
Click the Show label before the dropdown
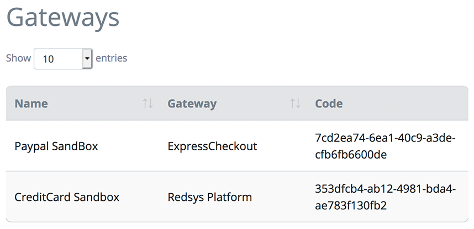[18, 58]
